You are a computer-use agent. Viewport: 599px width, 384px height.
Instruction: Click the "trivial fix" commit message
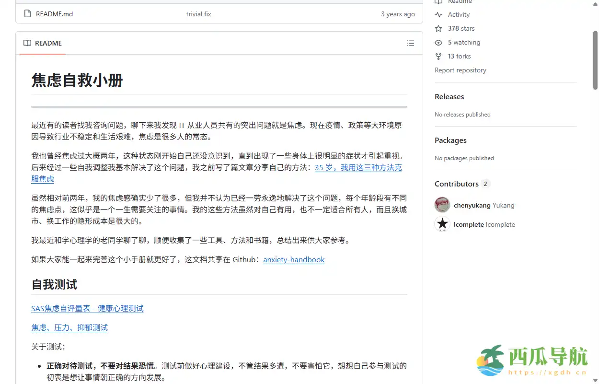pos(198,14)
